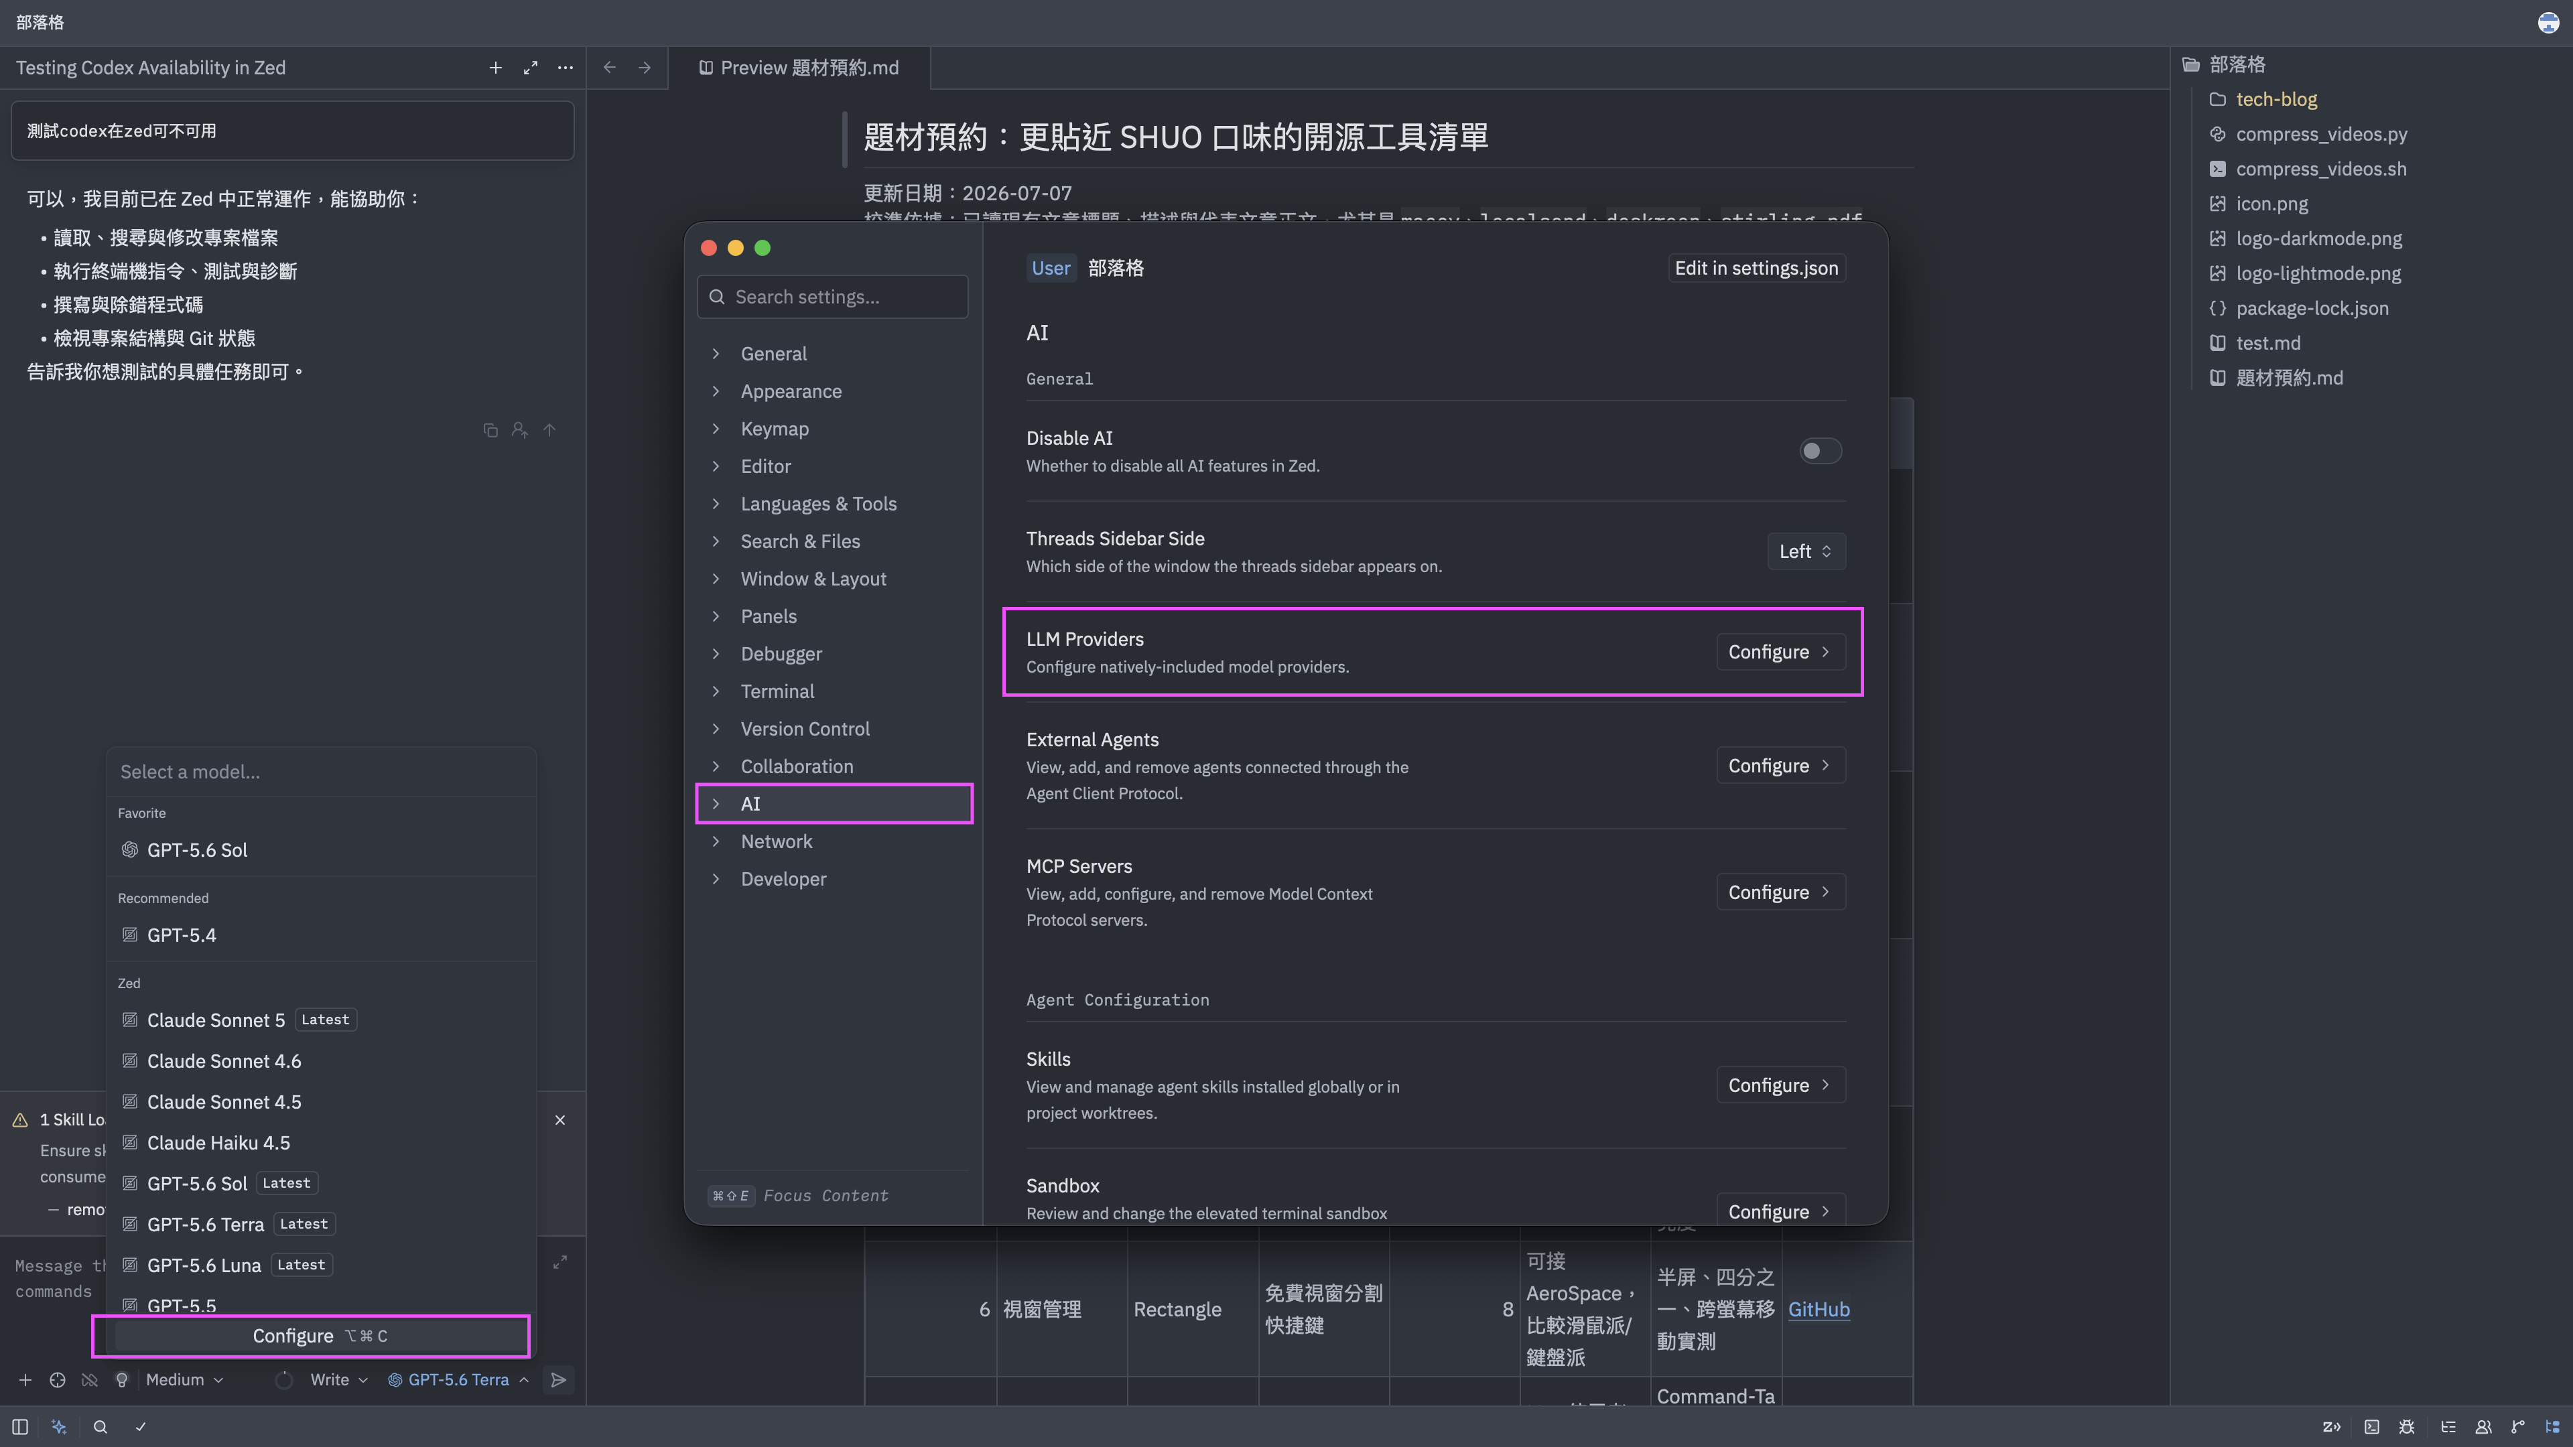
Task: Open GitHub link in Rectangle row
Action: (x=1819, y=1309)
